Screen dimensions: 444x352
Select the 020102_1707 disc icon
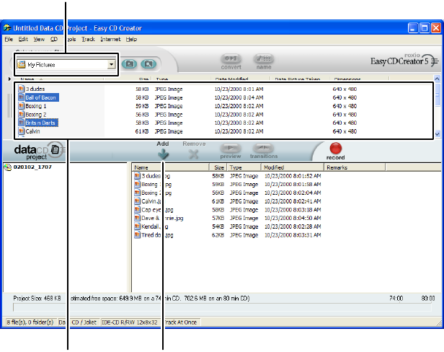tap(8, 167)
